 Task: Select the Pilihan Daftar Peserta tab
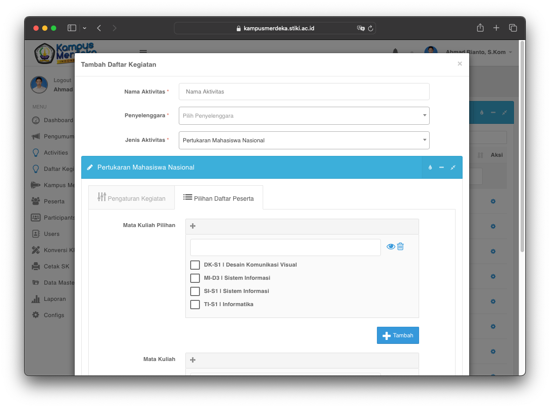219,198
